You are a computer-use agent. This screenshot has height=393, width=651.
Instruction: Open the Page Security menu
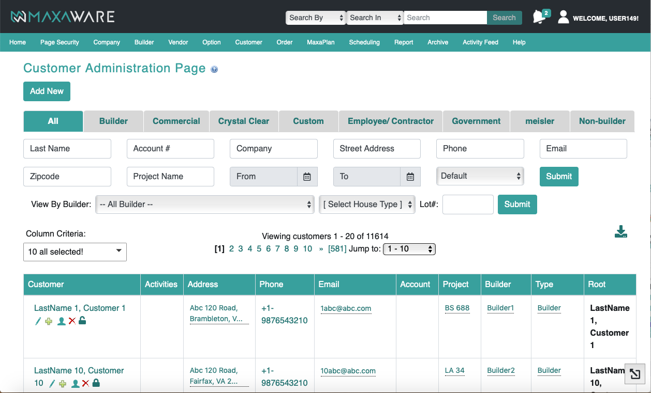click(x=60, y=42)
